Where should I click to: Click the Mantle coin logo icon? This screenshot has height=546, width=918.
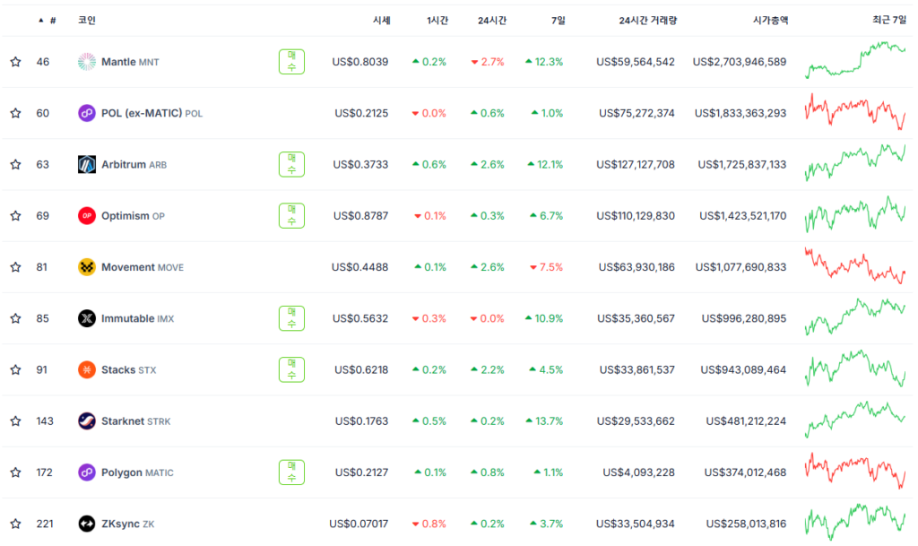tap(87, 62)
